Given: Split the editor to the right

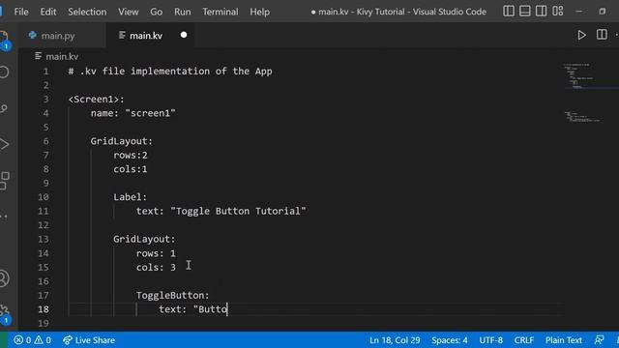Looking at the screenshot, I should [602, 35].
